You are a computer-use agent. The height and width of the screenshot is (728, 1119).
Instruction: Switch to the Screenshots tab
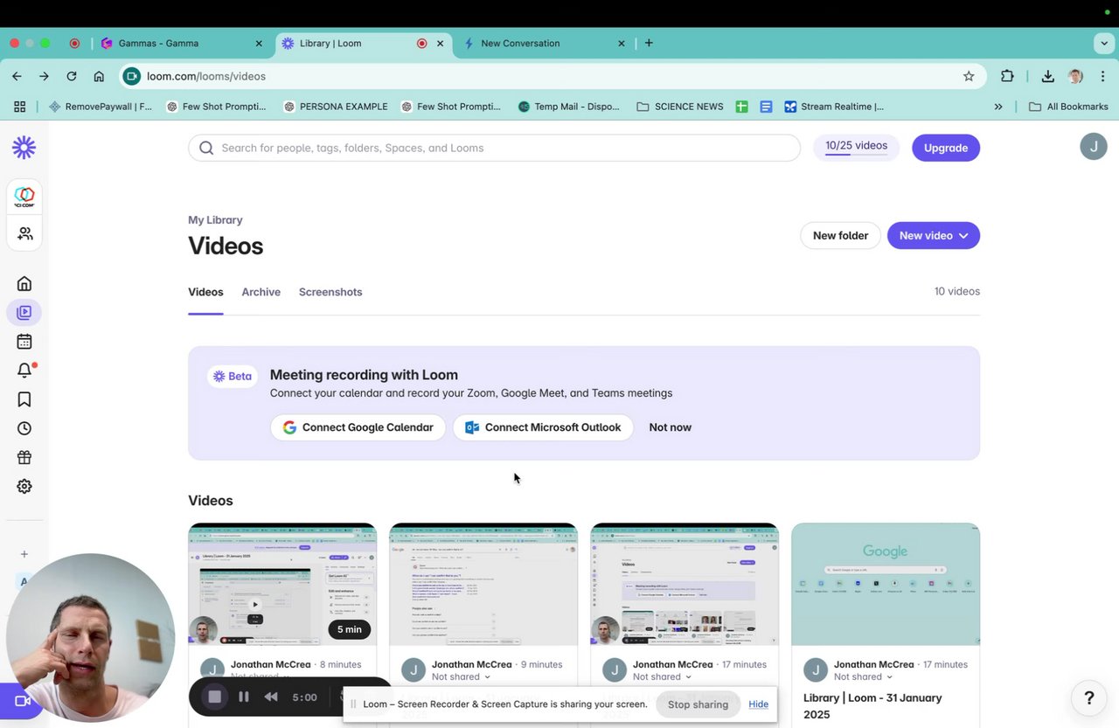(x=330, y=292)
